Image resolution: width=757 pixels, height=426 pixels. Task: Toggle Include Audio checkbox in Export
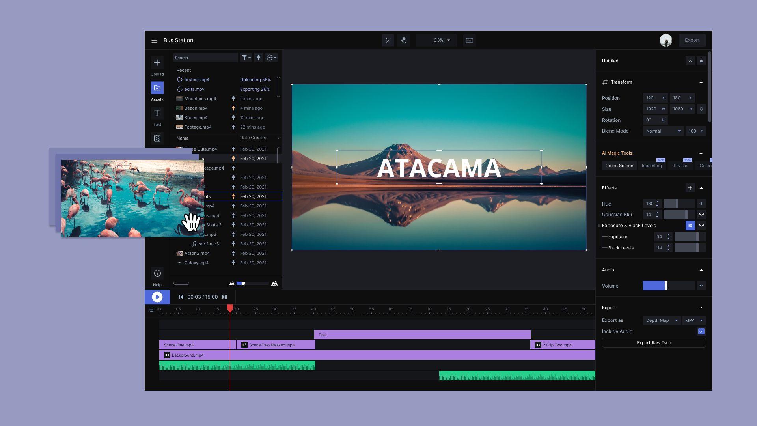tap(701, 331)
